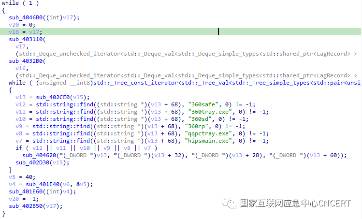Click std::_Tree_const_iterator in inner while condition
This screenshot has width=362, height=219.
(x=135, y=83)
